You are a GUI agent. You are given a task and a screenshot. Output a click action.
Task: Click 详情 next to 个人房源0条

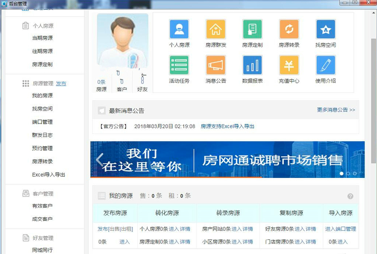pos(185,229)
